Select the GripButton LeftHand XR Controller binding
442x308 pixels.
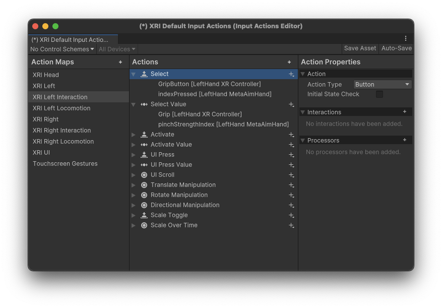coord(209,84)
